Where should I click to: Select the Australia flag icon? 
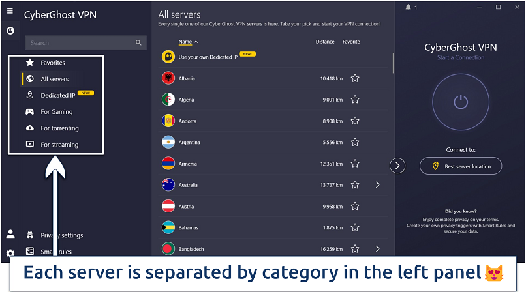tap(168, 185)
